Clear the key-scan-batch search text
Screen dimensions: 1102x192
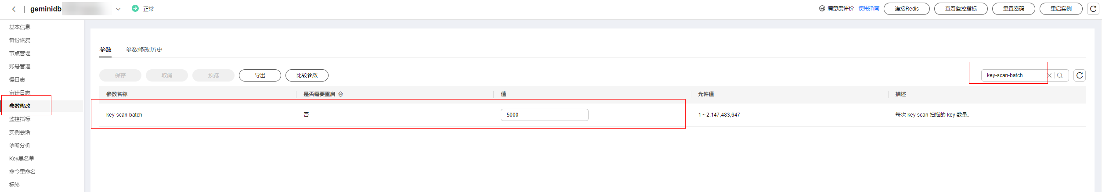click(1049, 75)
